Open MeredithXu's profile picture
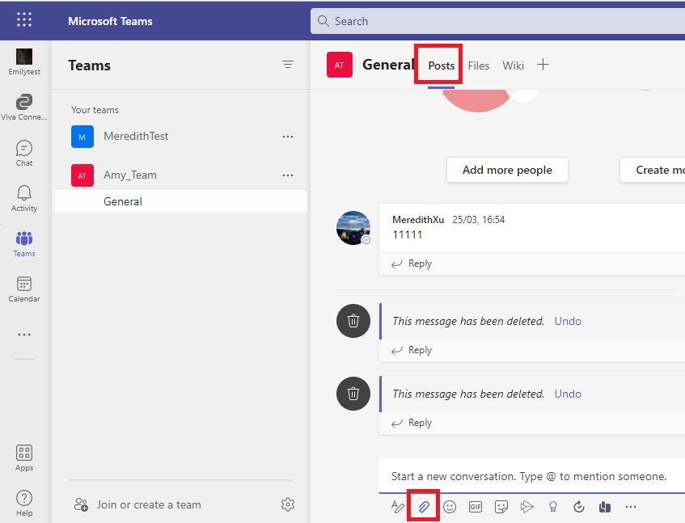 (x=353, y=227)
